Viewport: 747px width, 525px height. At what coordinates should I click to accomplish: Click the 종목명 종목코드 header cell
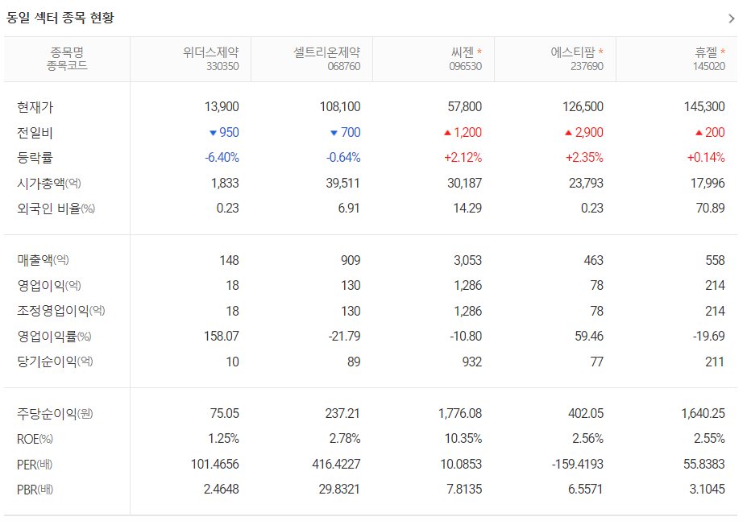(x=67, y=59)
